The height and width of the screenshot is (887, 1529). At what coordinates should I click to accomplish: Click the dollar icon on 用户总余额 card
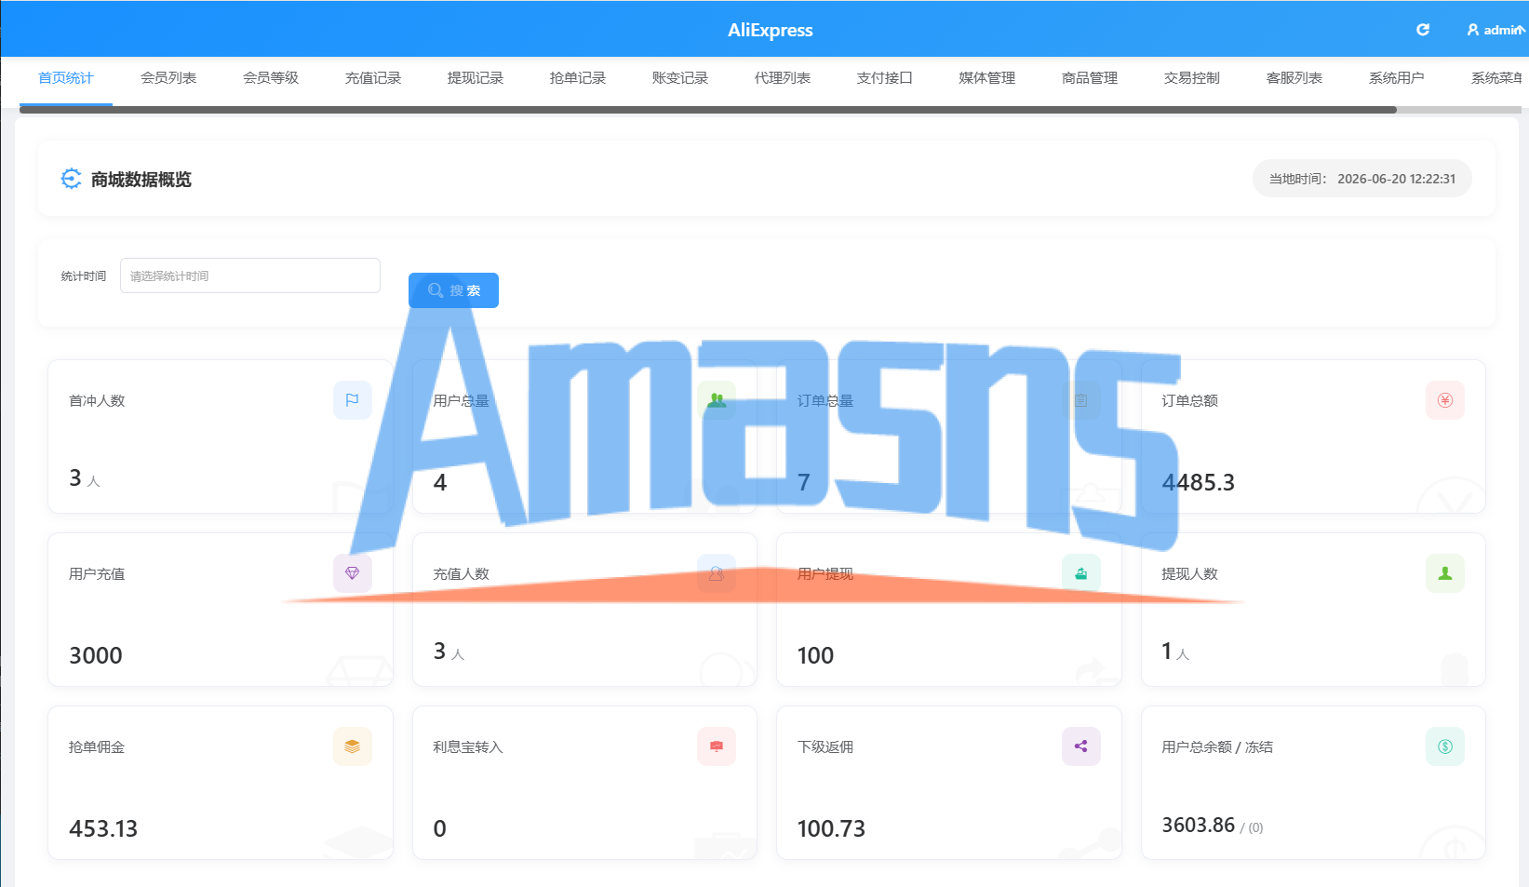(1444, 746)
